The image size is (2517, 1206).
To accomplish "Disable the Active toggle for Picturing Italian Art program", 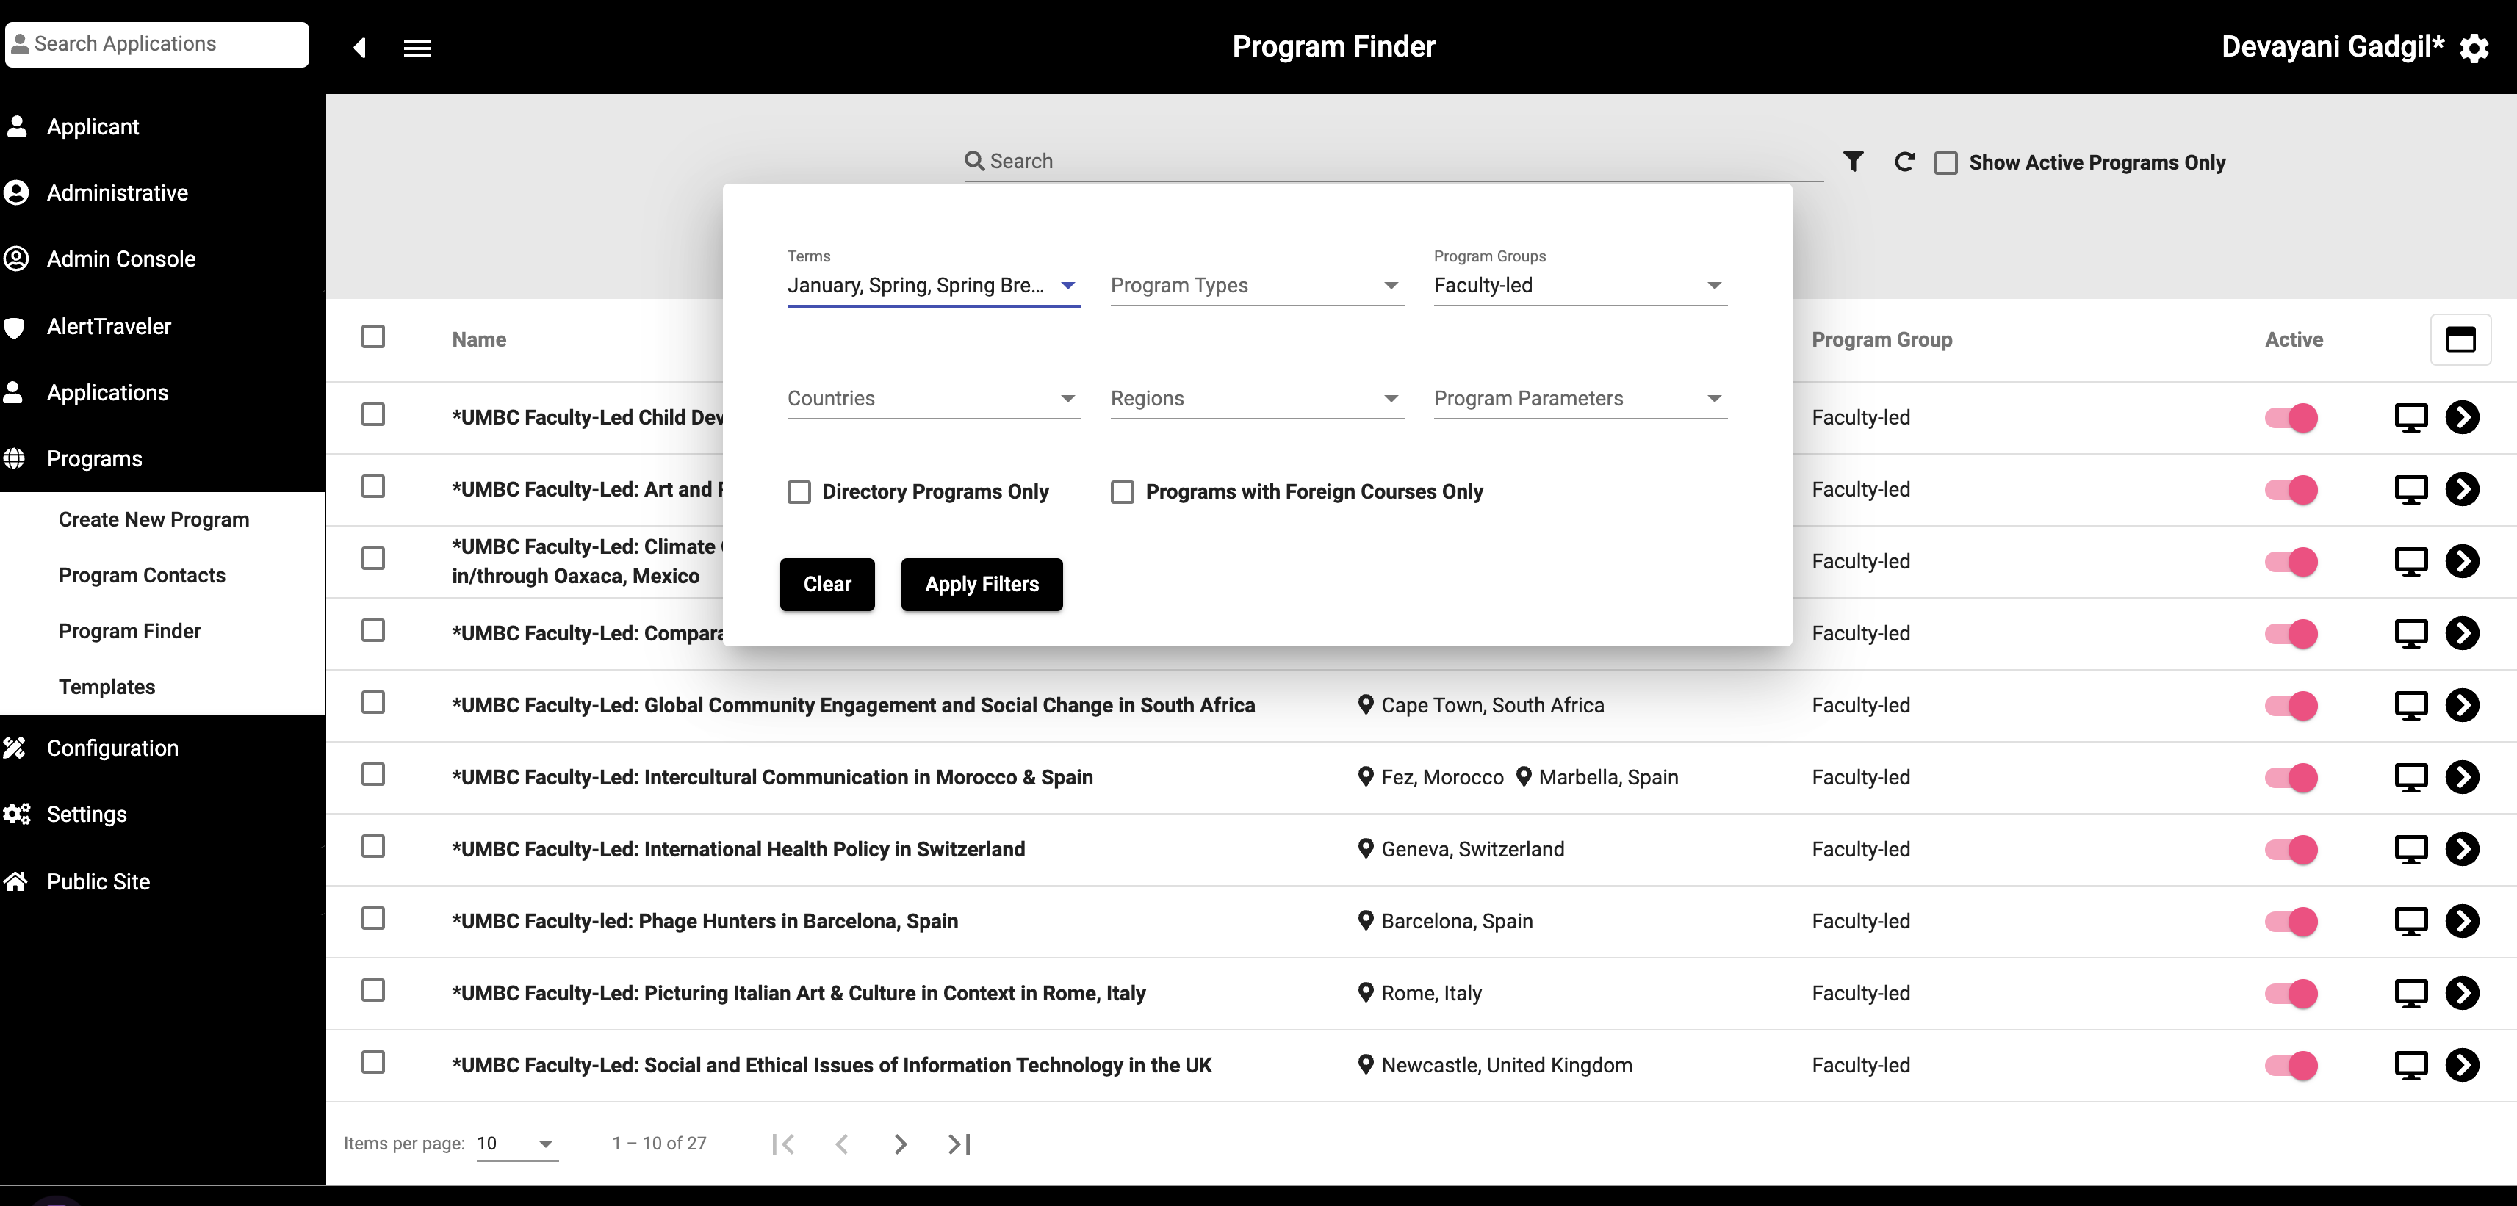I will pyautogui.click(x=2291, y=993).
